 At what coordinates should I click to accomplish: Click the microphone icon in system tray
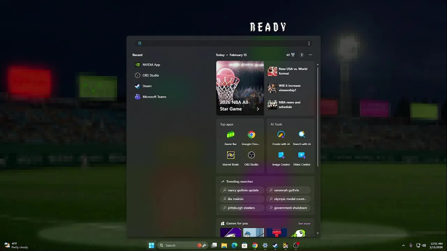[x=411, y=245]
